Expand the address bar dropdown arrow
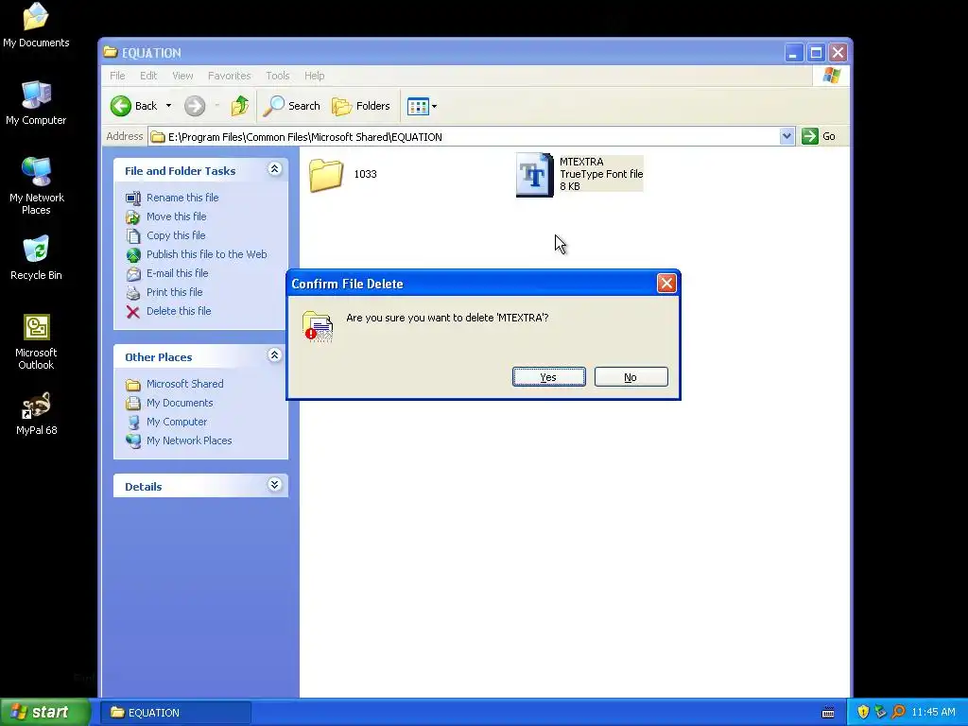This screenshot has height=726, width=968. [786, 136]
